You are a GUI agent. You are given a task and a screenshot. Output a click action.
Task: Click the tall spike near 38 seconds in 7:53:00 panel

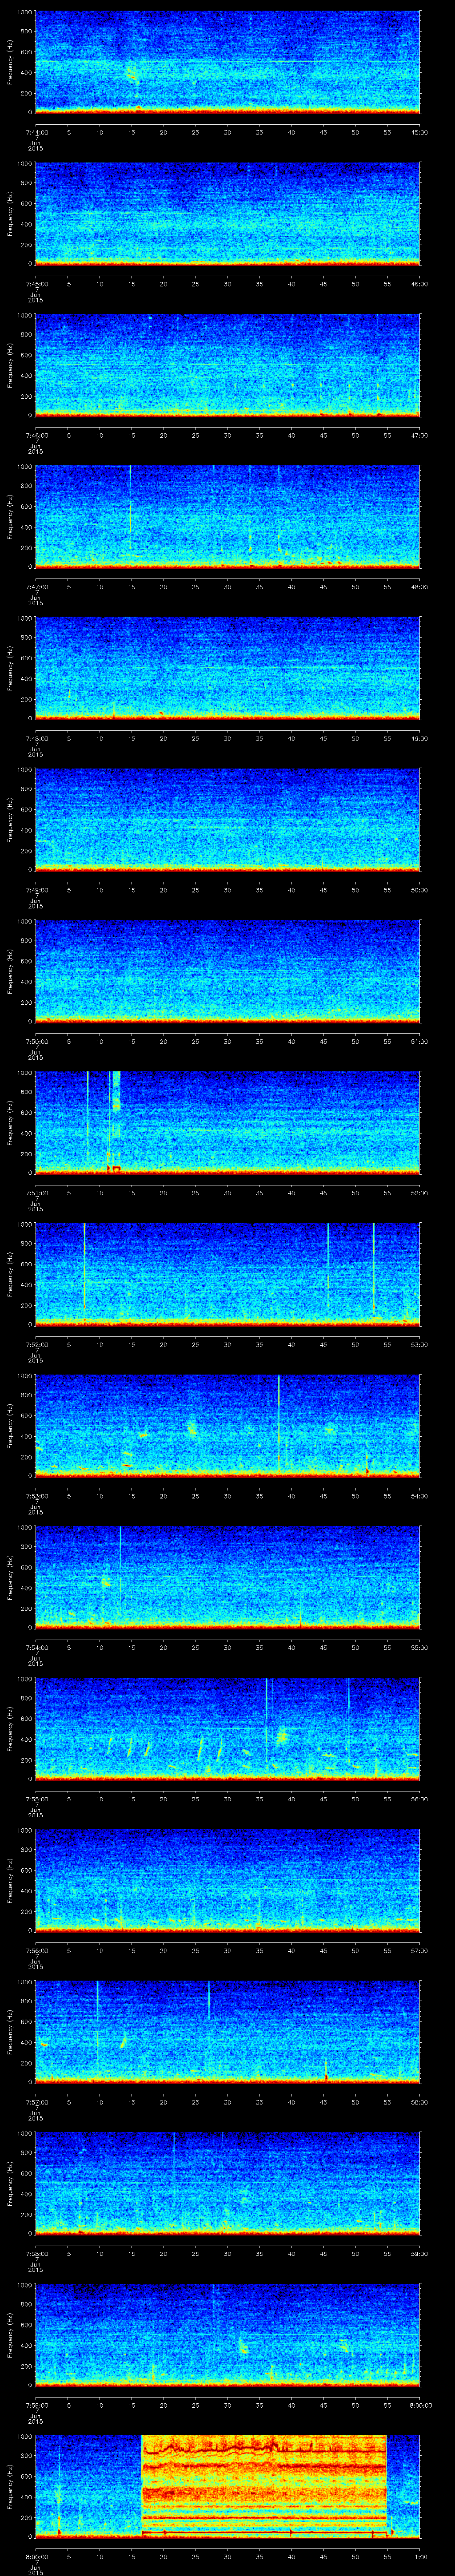point(278,1422)
